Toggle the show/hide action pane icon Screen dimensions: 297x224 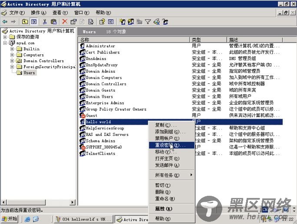111,22
